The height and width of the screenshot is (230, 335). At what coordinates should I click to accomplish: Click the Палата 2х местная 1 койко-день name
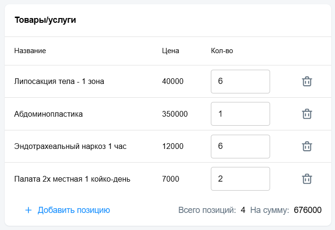(72, 179)
